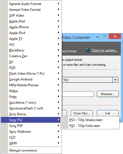Click the globe update icon
Viewport: 123px width, 154px height.
click(x=88, y=51)
